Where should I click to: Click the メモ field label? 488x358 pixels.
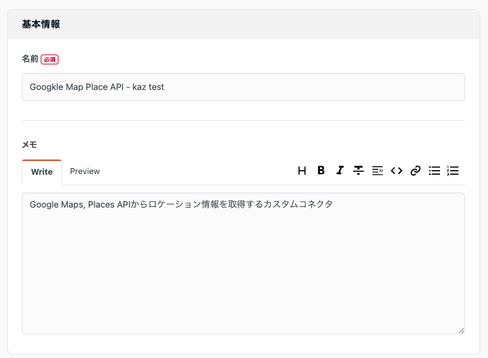coord(30,145)
